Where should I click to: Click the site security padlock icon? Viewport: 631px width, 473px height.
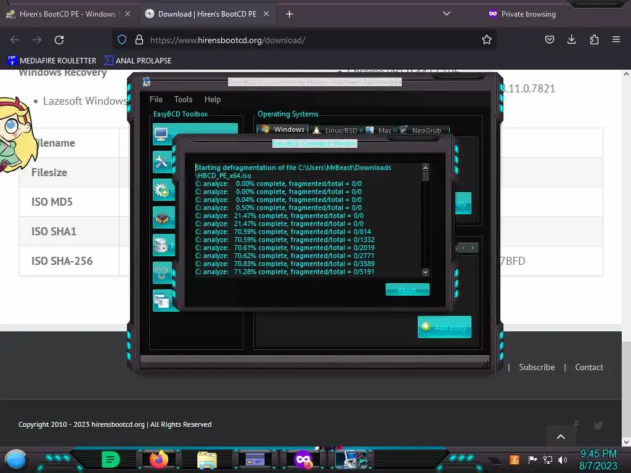pos(139,40)
